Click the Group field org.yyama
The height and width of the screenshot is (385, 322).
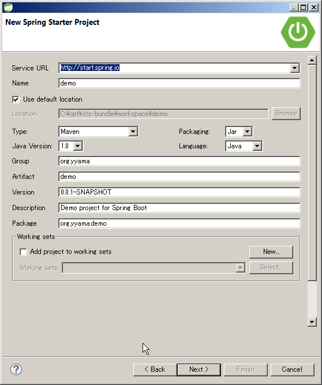pyautogui.click(x=179, y=161)
